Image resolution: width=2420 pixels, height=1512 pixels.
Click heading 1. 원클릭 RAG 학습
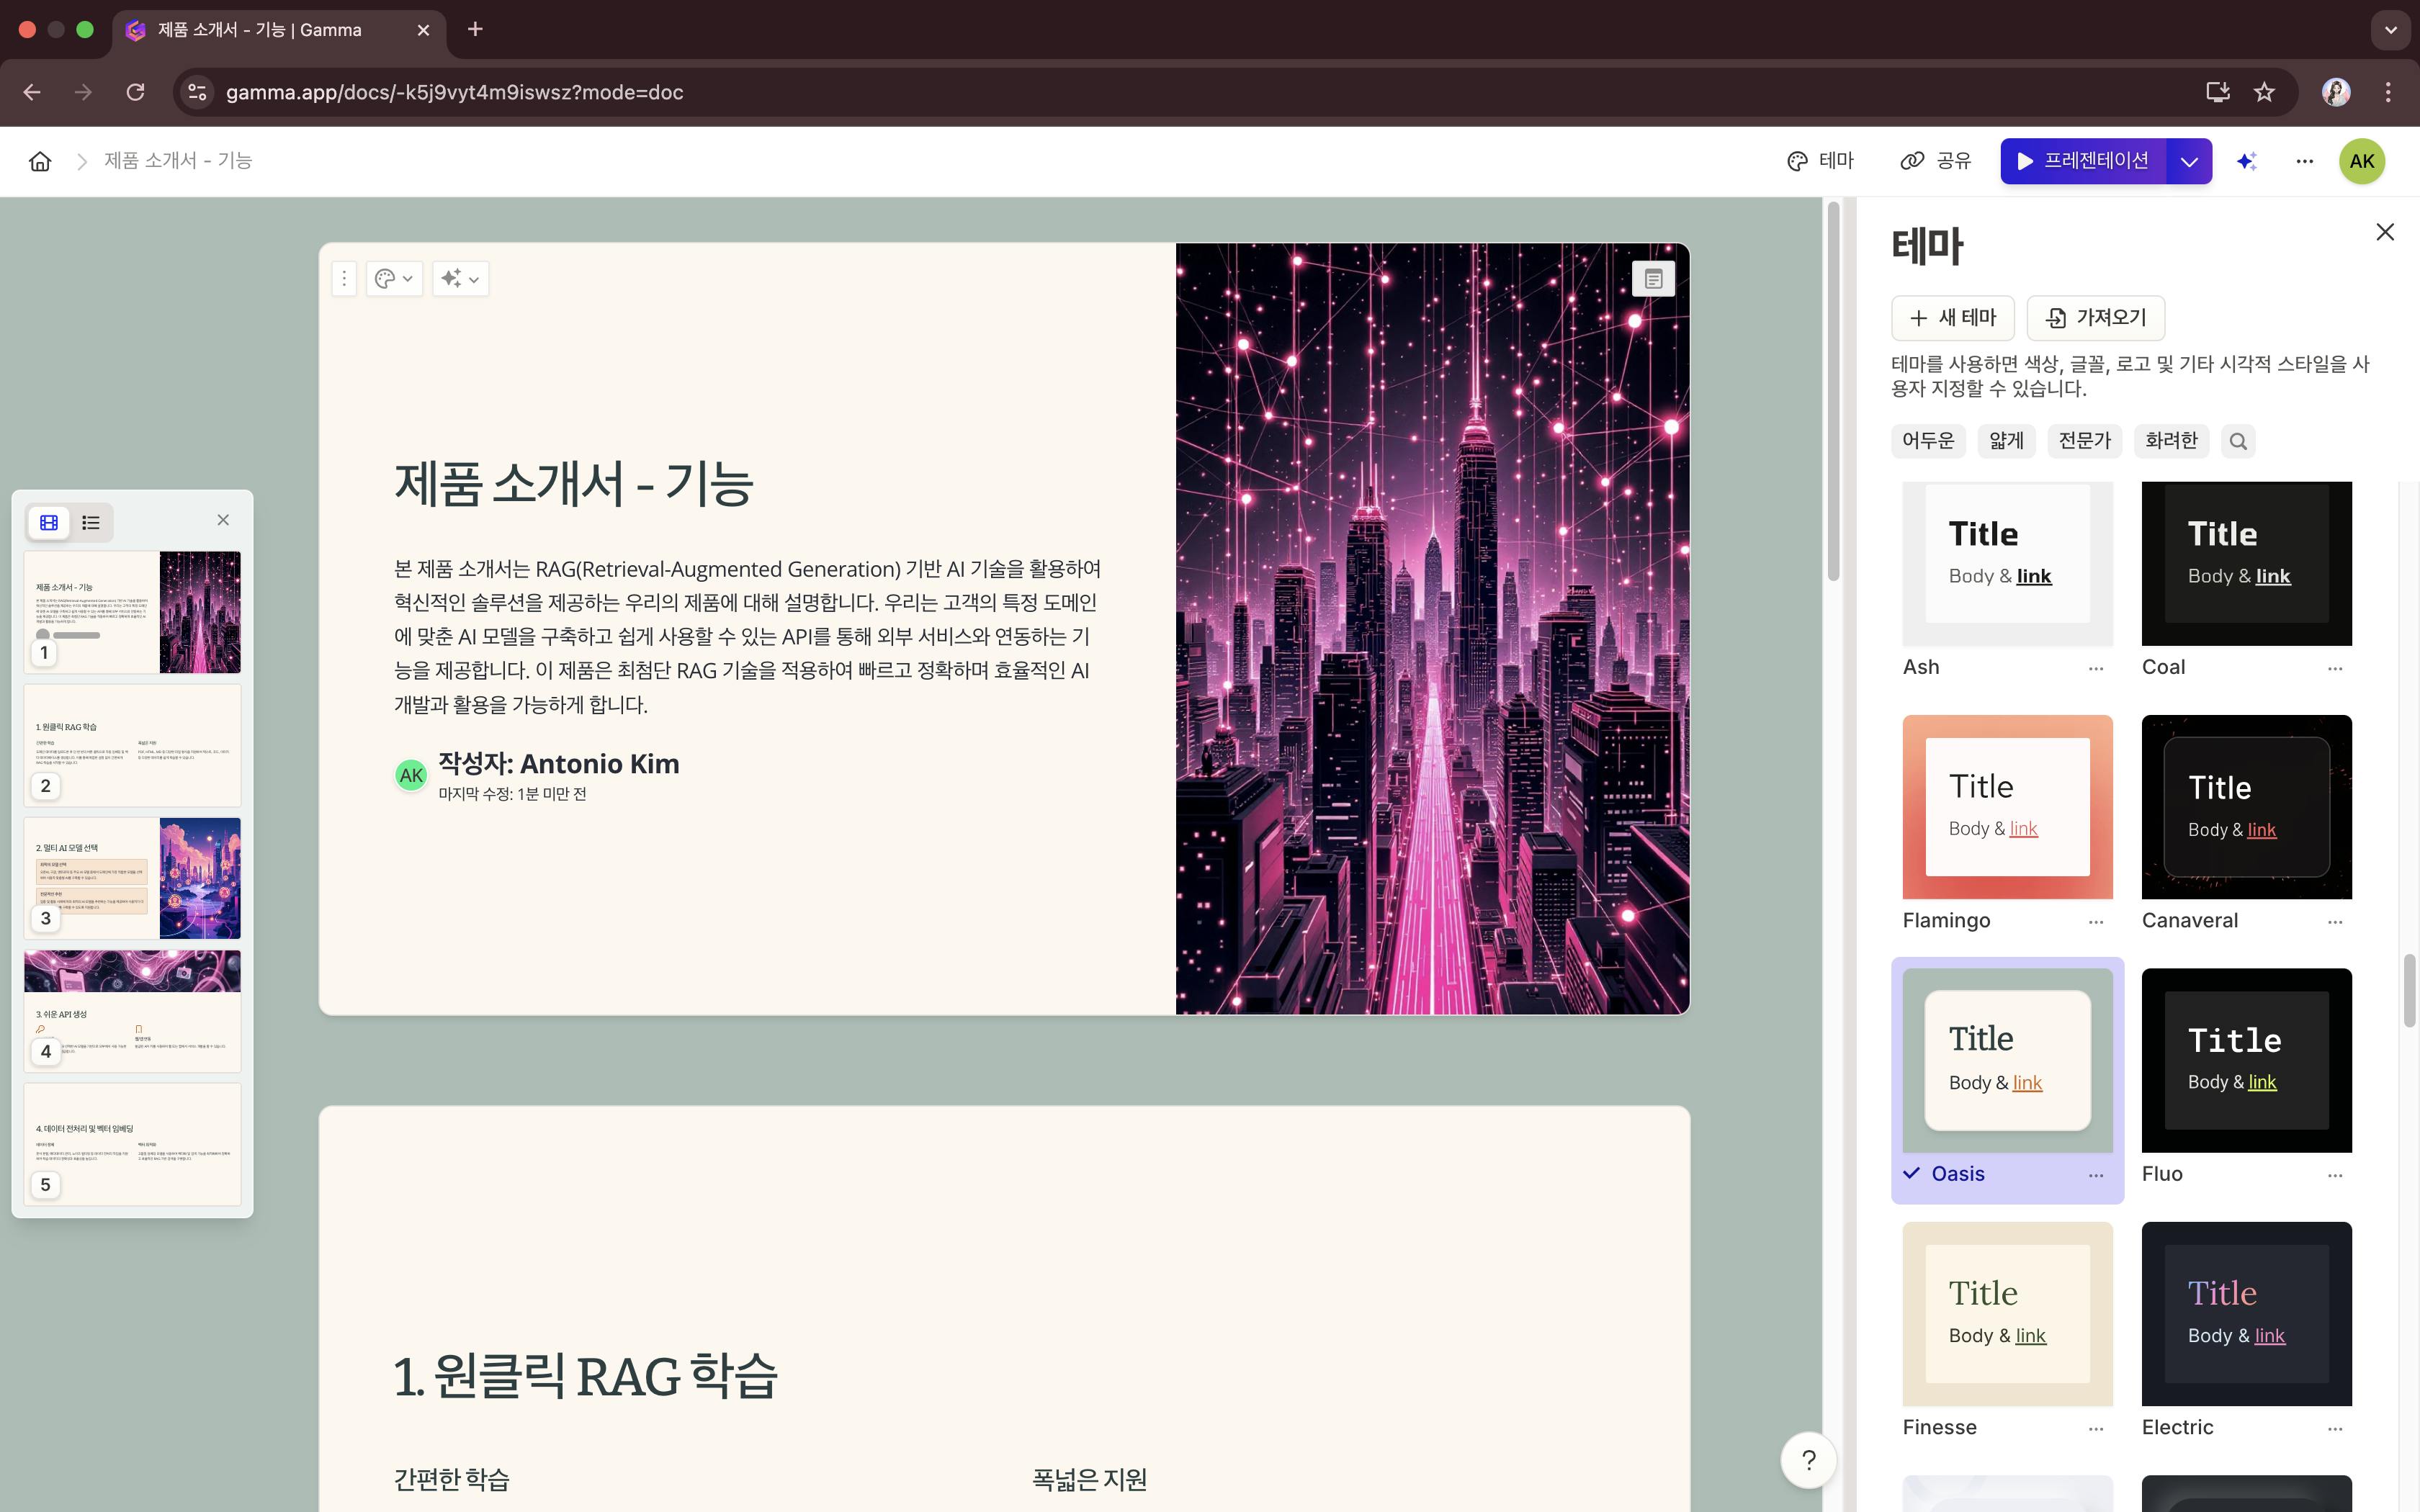click(x=585, y=1377)
